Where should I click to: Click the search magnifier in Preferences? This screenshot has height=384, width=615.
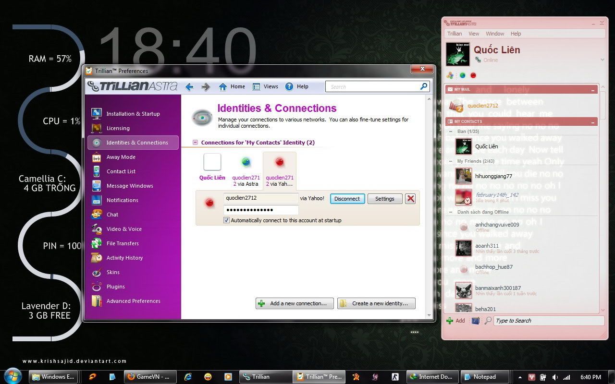coord(424,86)
